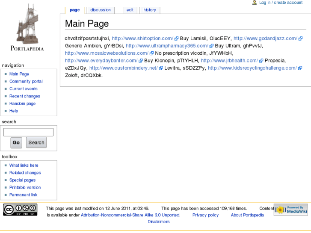Follow the http://www.ultrampharmacy365.com/ link

[167, 46]
